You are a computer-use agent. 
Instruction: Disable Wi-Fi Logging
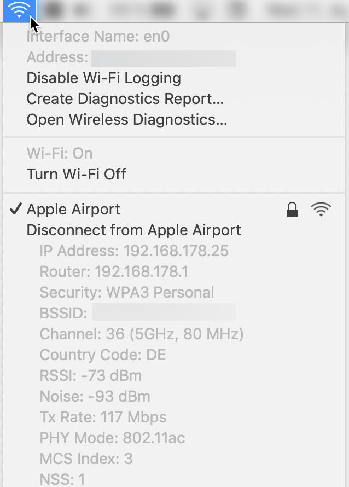pos(103,78)
